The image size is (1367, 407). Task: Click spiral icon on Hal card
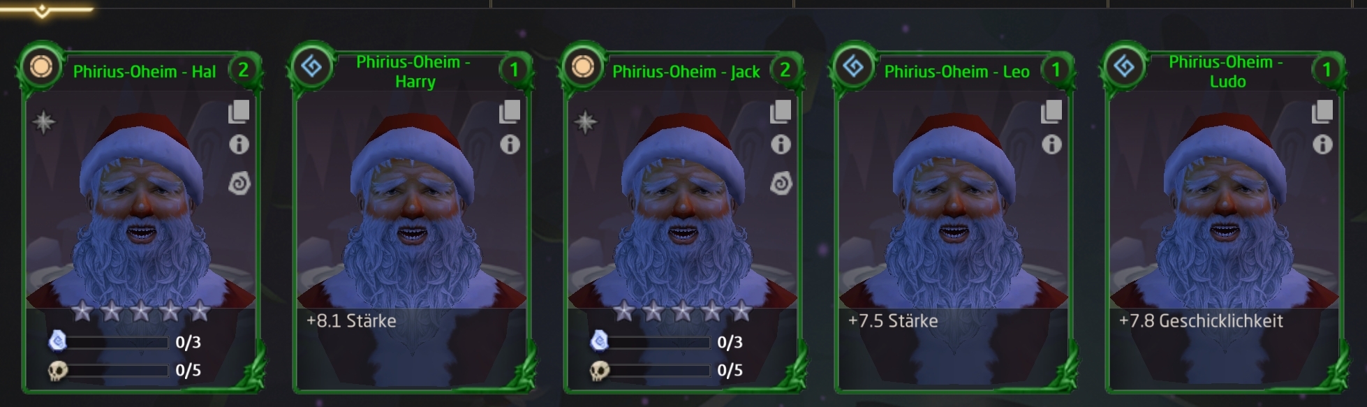pos(239,184)
